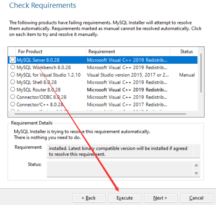Select the MySQL Server 8.0.28 row text
The image size is (216, 205).
[38, 60]
